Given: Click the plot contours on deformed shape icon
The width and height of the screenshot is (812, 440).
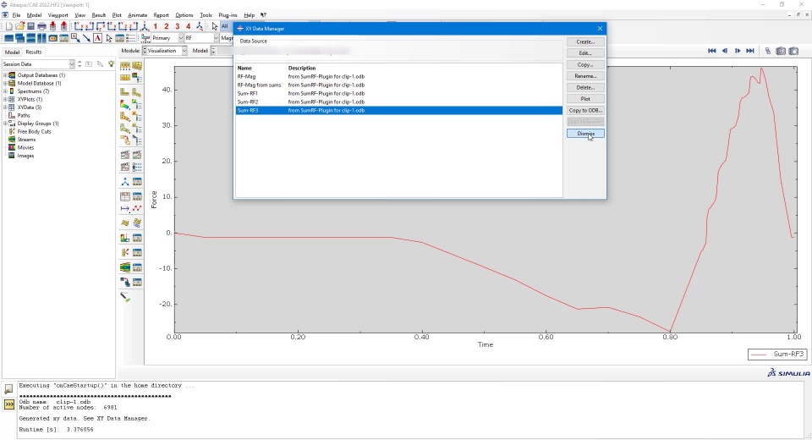Looking at the screenshot, I should coord(125,104).
